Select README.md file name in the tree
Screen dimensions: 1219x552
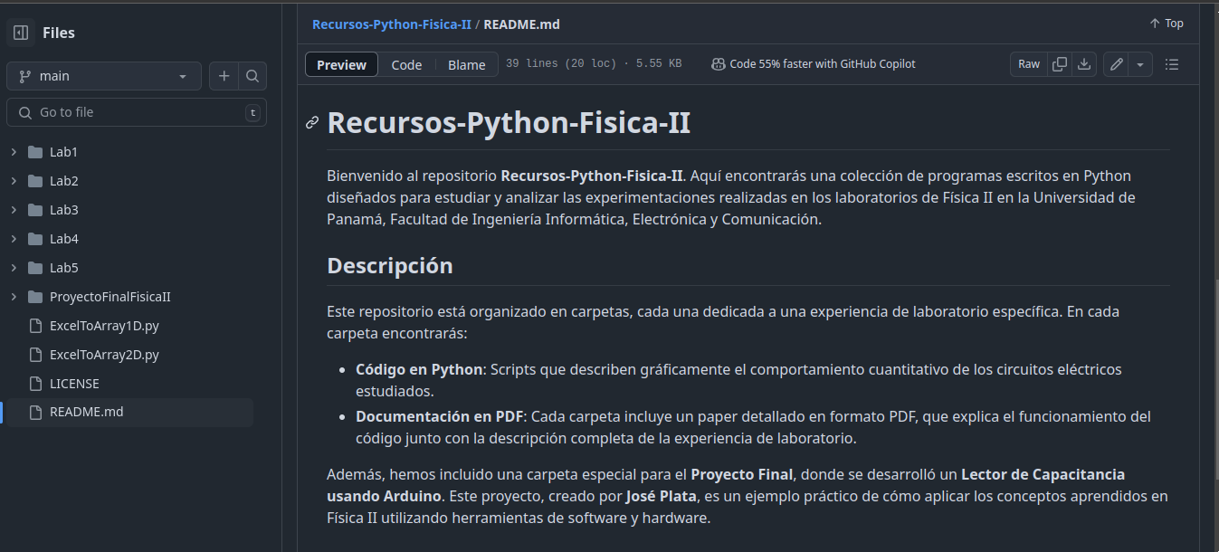pos(87,413)
